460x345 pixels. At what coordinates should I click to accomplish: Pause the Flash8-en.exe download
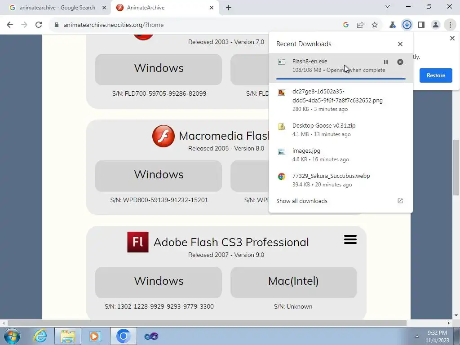(x=386, y=62)
